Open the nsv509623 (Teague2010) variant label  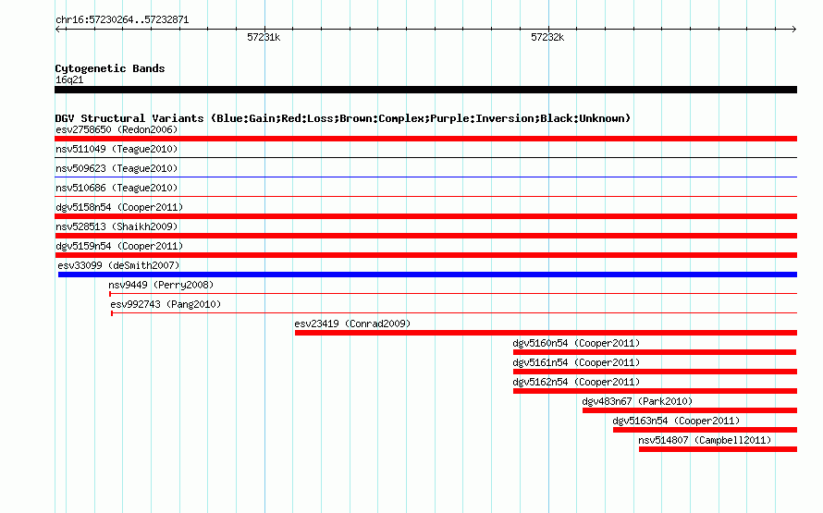117,168
